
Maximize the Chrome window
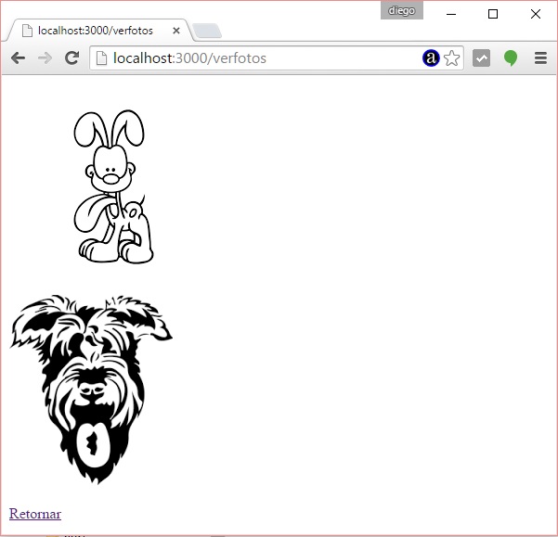point(493,14)
